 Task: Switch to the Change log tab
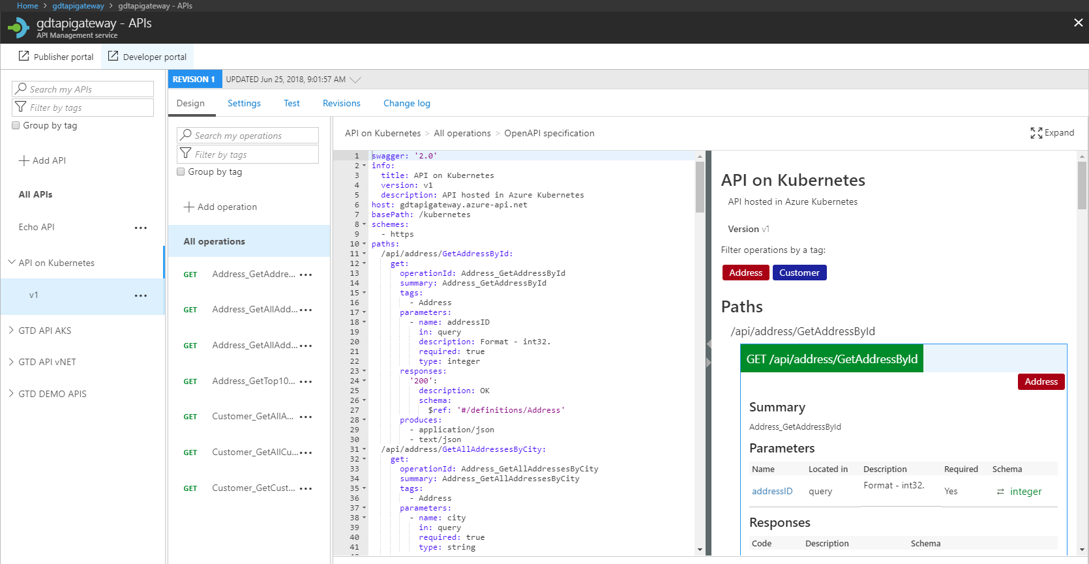407,103
